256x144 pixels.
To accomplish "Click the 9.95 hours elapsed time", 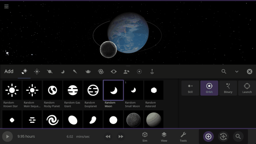I will tap(26, 136).
